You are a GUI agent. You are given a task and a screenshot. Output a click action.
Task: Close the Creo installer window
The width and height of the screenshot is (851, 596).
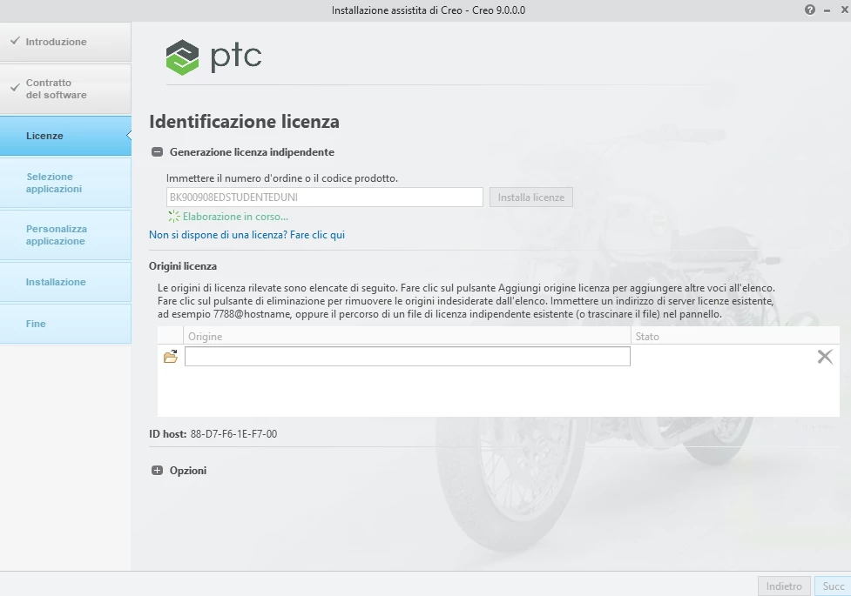point(845,10)
